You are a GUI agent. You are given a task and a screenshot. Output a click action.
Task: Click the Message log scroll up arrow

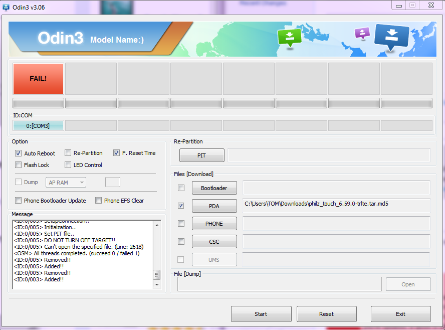coord(157,225)
